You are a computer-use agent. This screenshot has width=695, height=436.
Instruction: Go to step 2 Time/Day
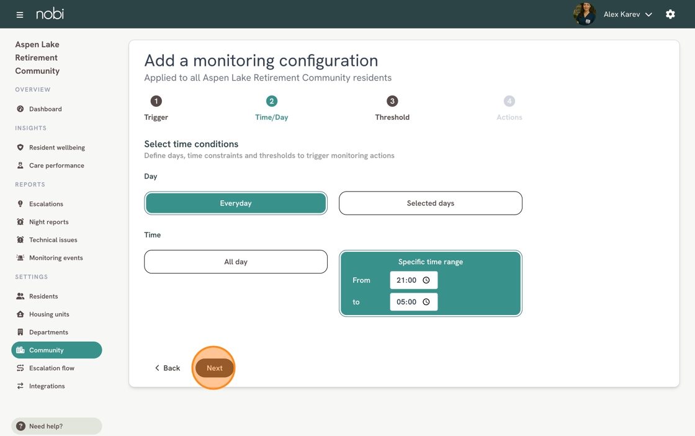[x=272, y=108]
